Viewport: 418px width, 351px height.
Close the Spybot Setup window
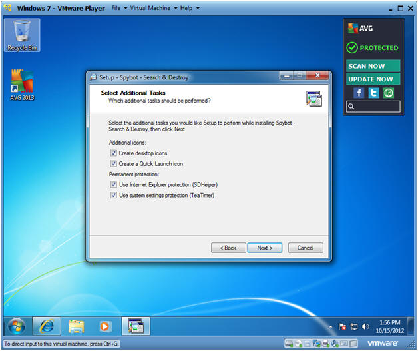point(317,75)
